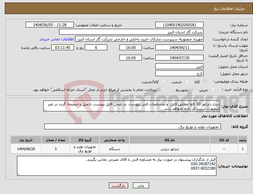Click the delivery province field البرز
The width and height of the screenshot is (253, 194).
coord(179,66)
